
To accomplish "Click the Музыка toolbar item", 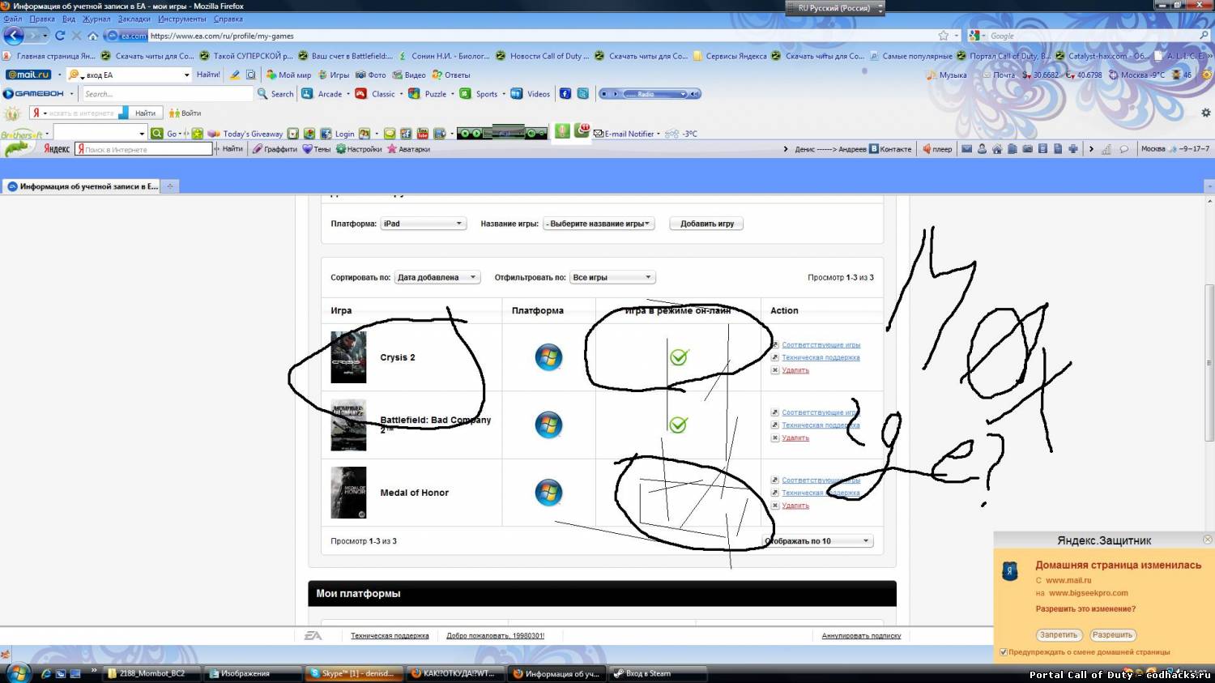I will click(947, 75).
